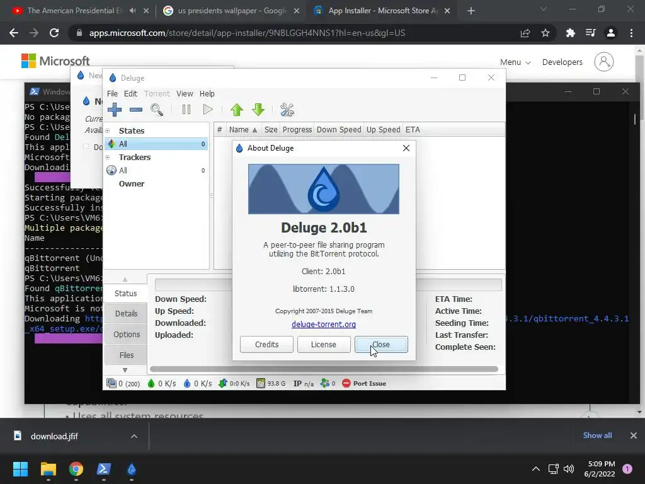Click the free disk space 93.8 G item
Screen dimensions: 645x484
271,384
